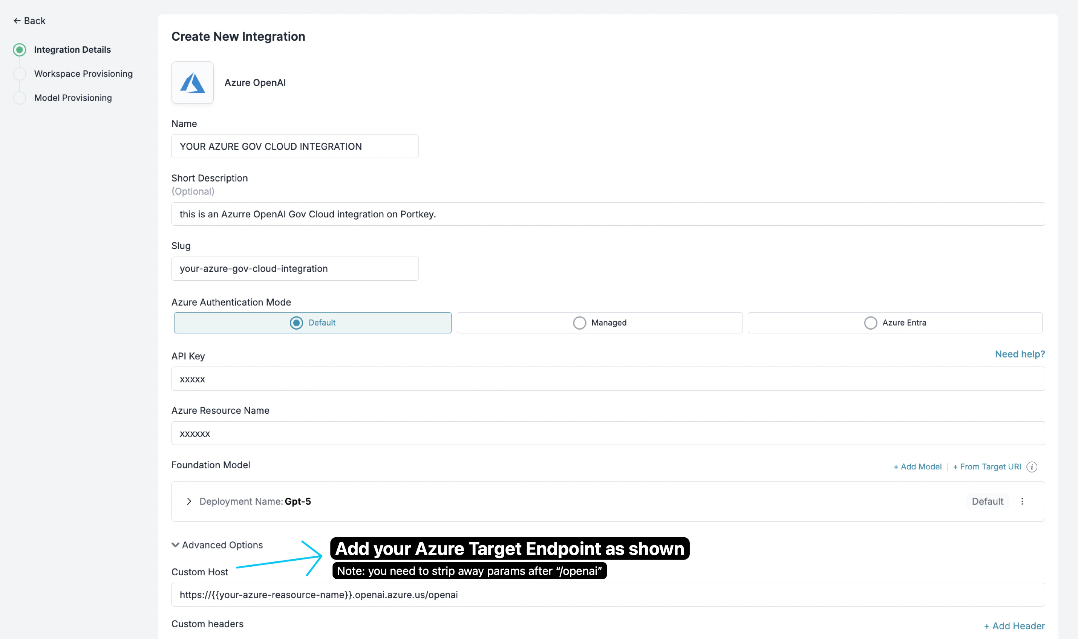Click the Advanced Options chevron icon
The width and height of the screenshot is (1078, 639).
(175, 545)
